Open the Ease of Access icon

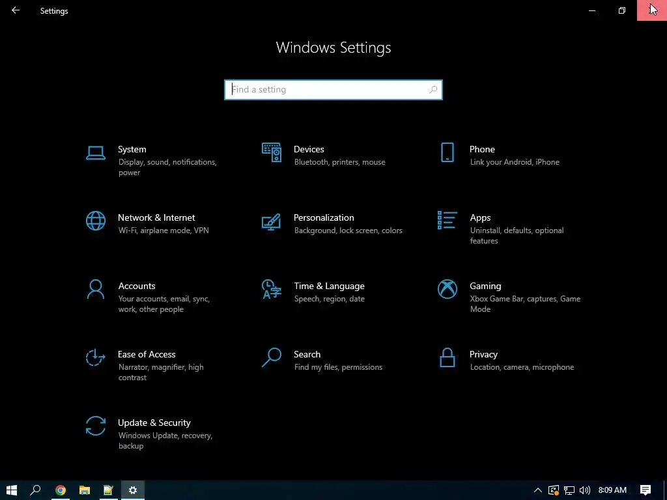click(x=96, y=357)
